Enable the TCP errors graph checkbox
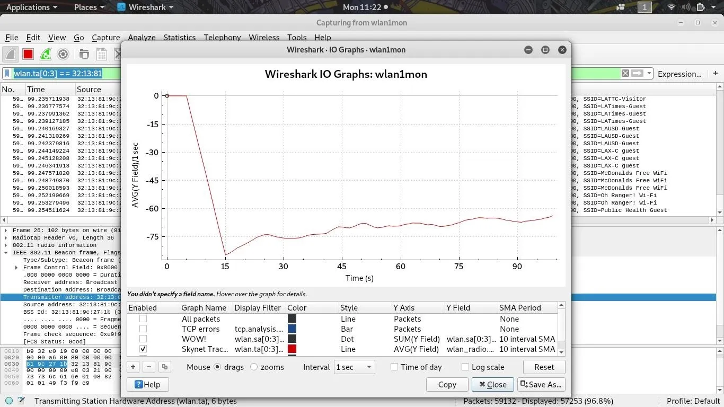 (x=143, y=329)
